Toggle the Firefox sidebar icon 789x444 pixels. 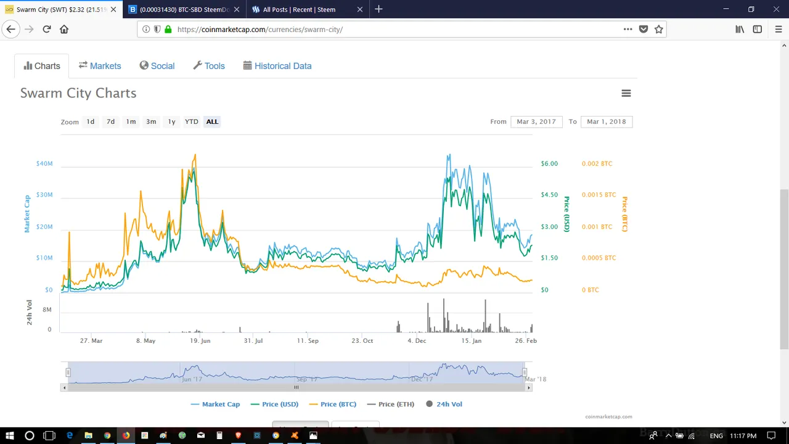(x=758, y=29)
